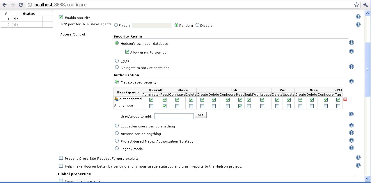Set JNLP slave agent port to Fixed
Viewport: 371px width, 183px height.
pos(116,25)
